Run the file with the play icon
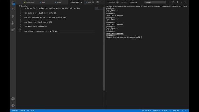The image size is (199, 112). (x=93, y=2)
